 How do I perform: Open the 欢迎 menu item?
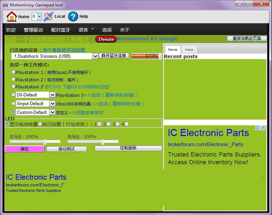(x=11, y=30)
